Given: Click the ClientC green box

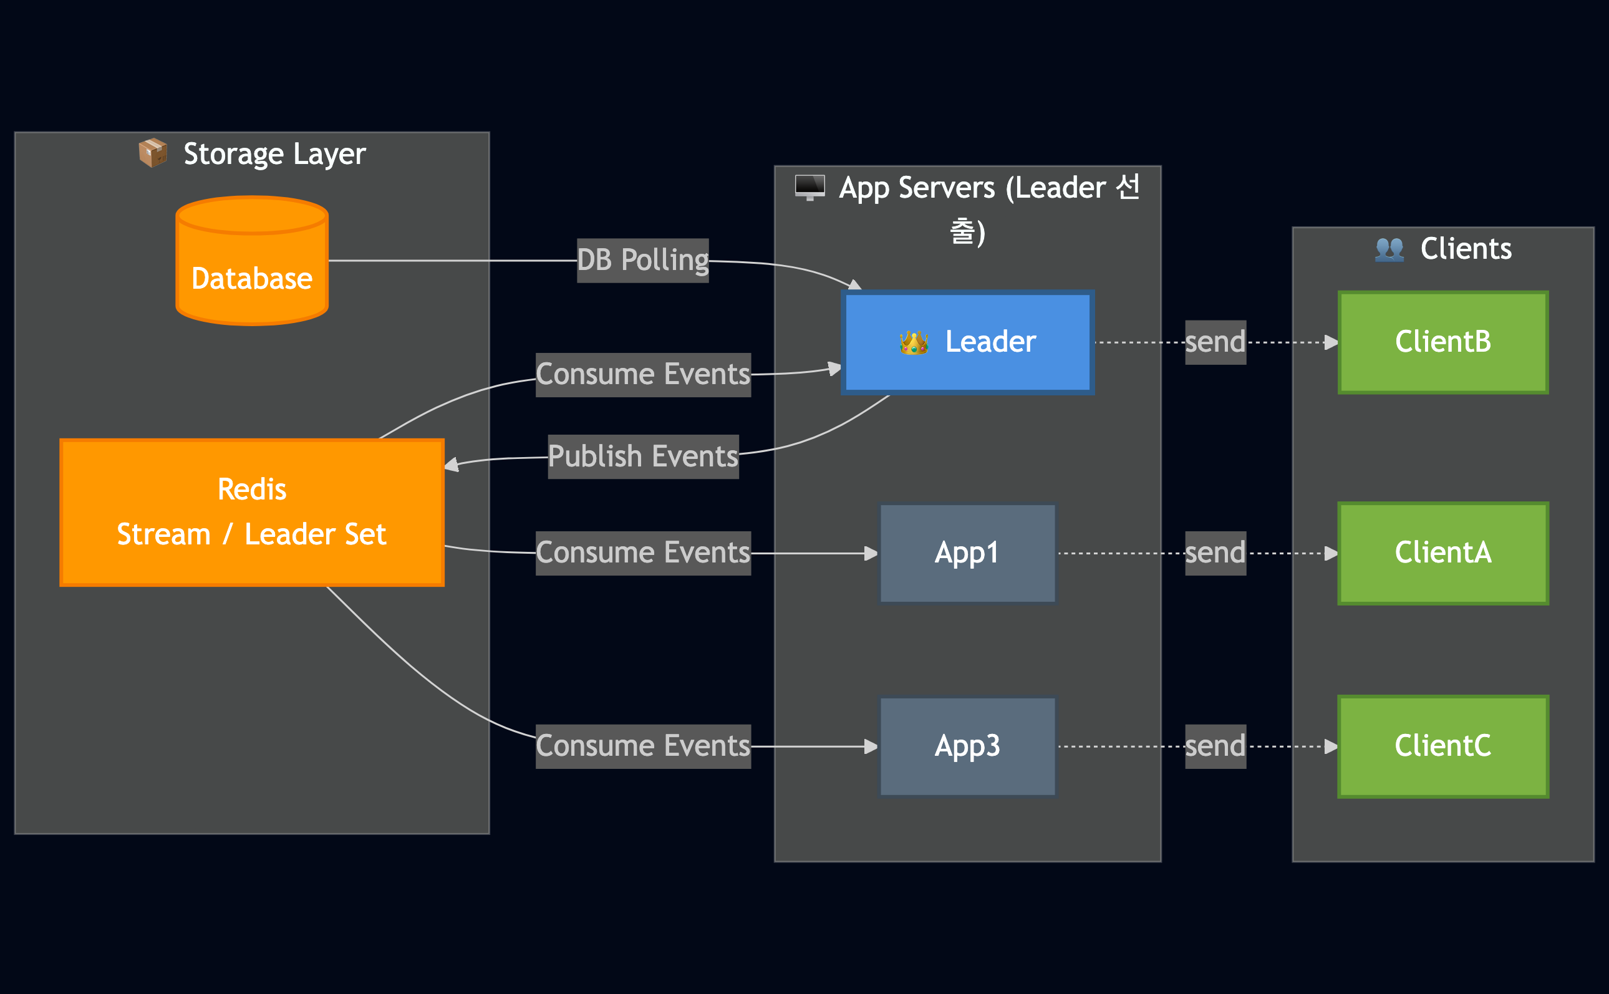Looking at the screenshot, I should (x=1442, y=746).
